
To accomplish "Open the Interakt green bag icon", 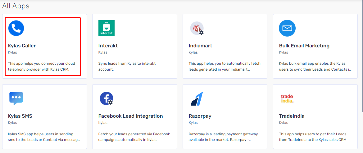I will click(x=107, y=28).
